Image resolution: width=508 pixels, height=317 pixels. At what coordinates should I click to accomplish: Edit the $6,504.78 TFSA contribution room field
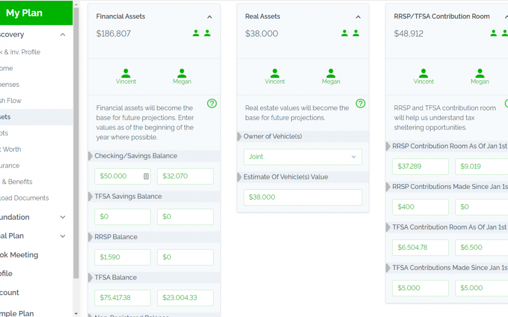click(x=420, y=248)
